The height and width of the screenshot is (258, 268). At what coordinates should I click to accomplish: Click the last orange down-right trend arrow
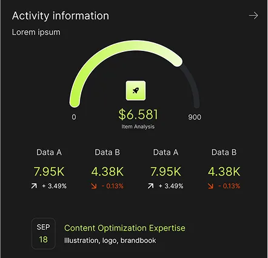210,186
